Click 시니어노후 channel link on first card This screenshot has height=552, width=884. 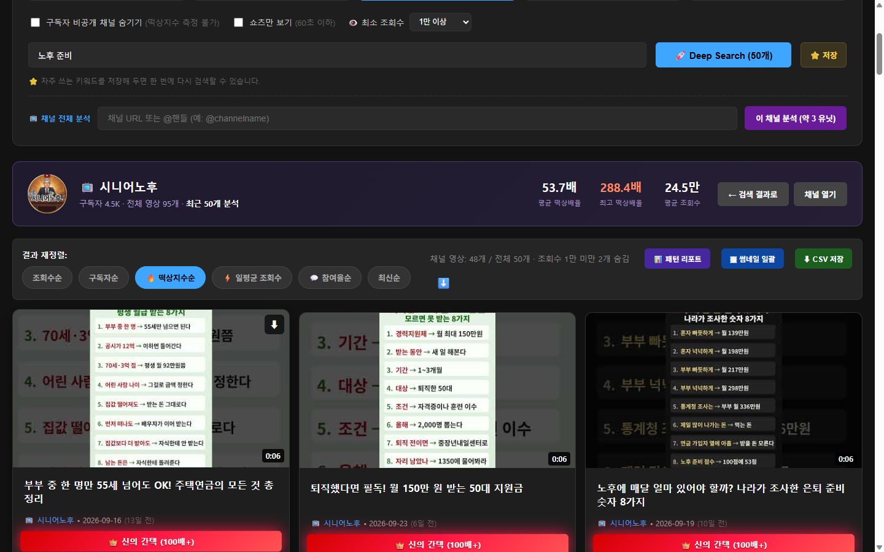point(55,520)
